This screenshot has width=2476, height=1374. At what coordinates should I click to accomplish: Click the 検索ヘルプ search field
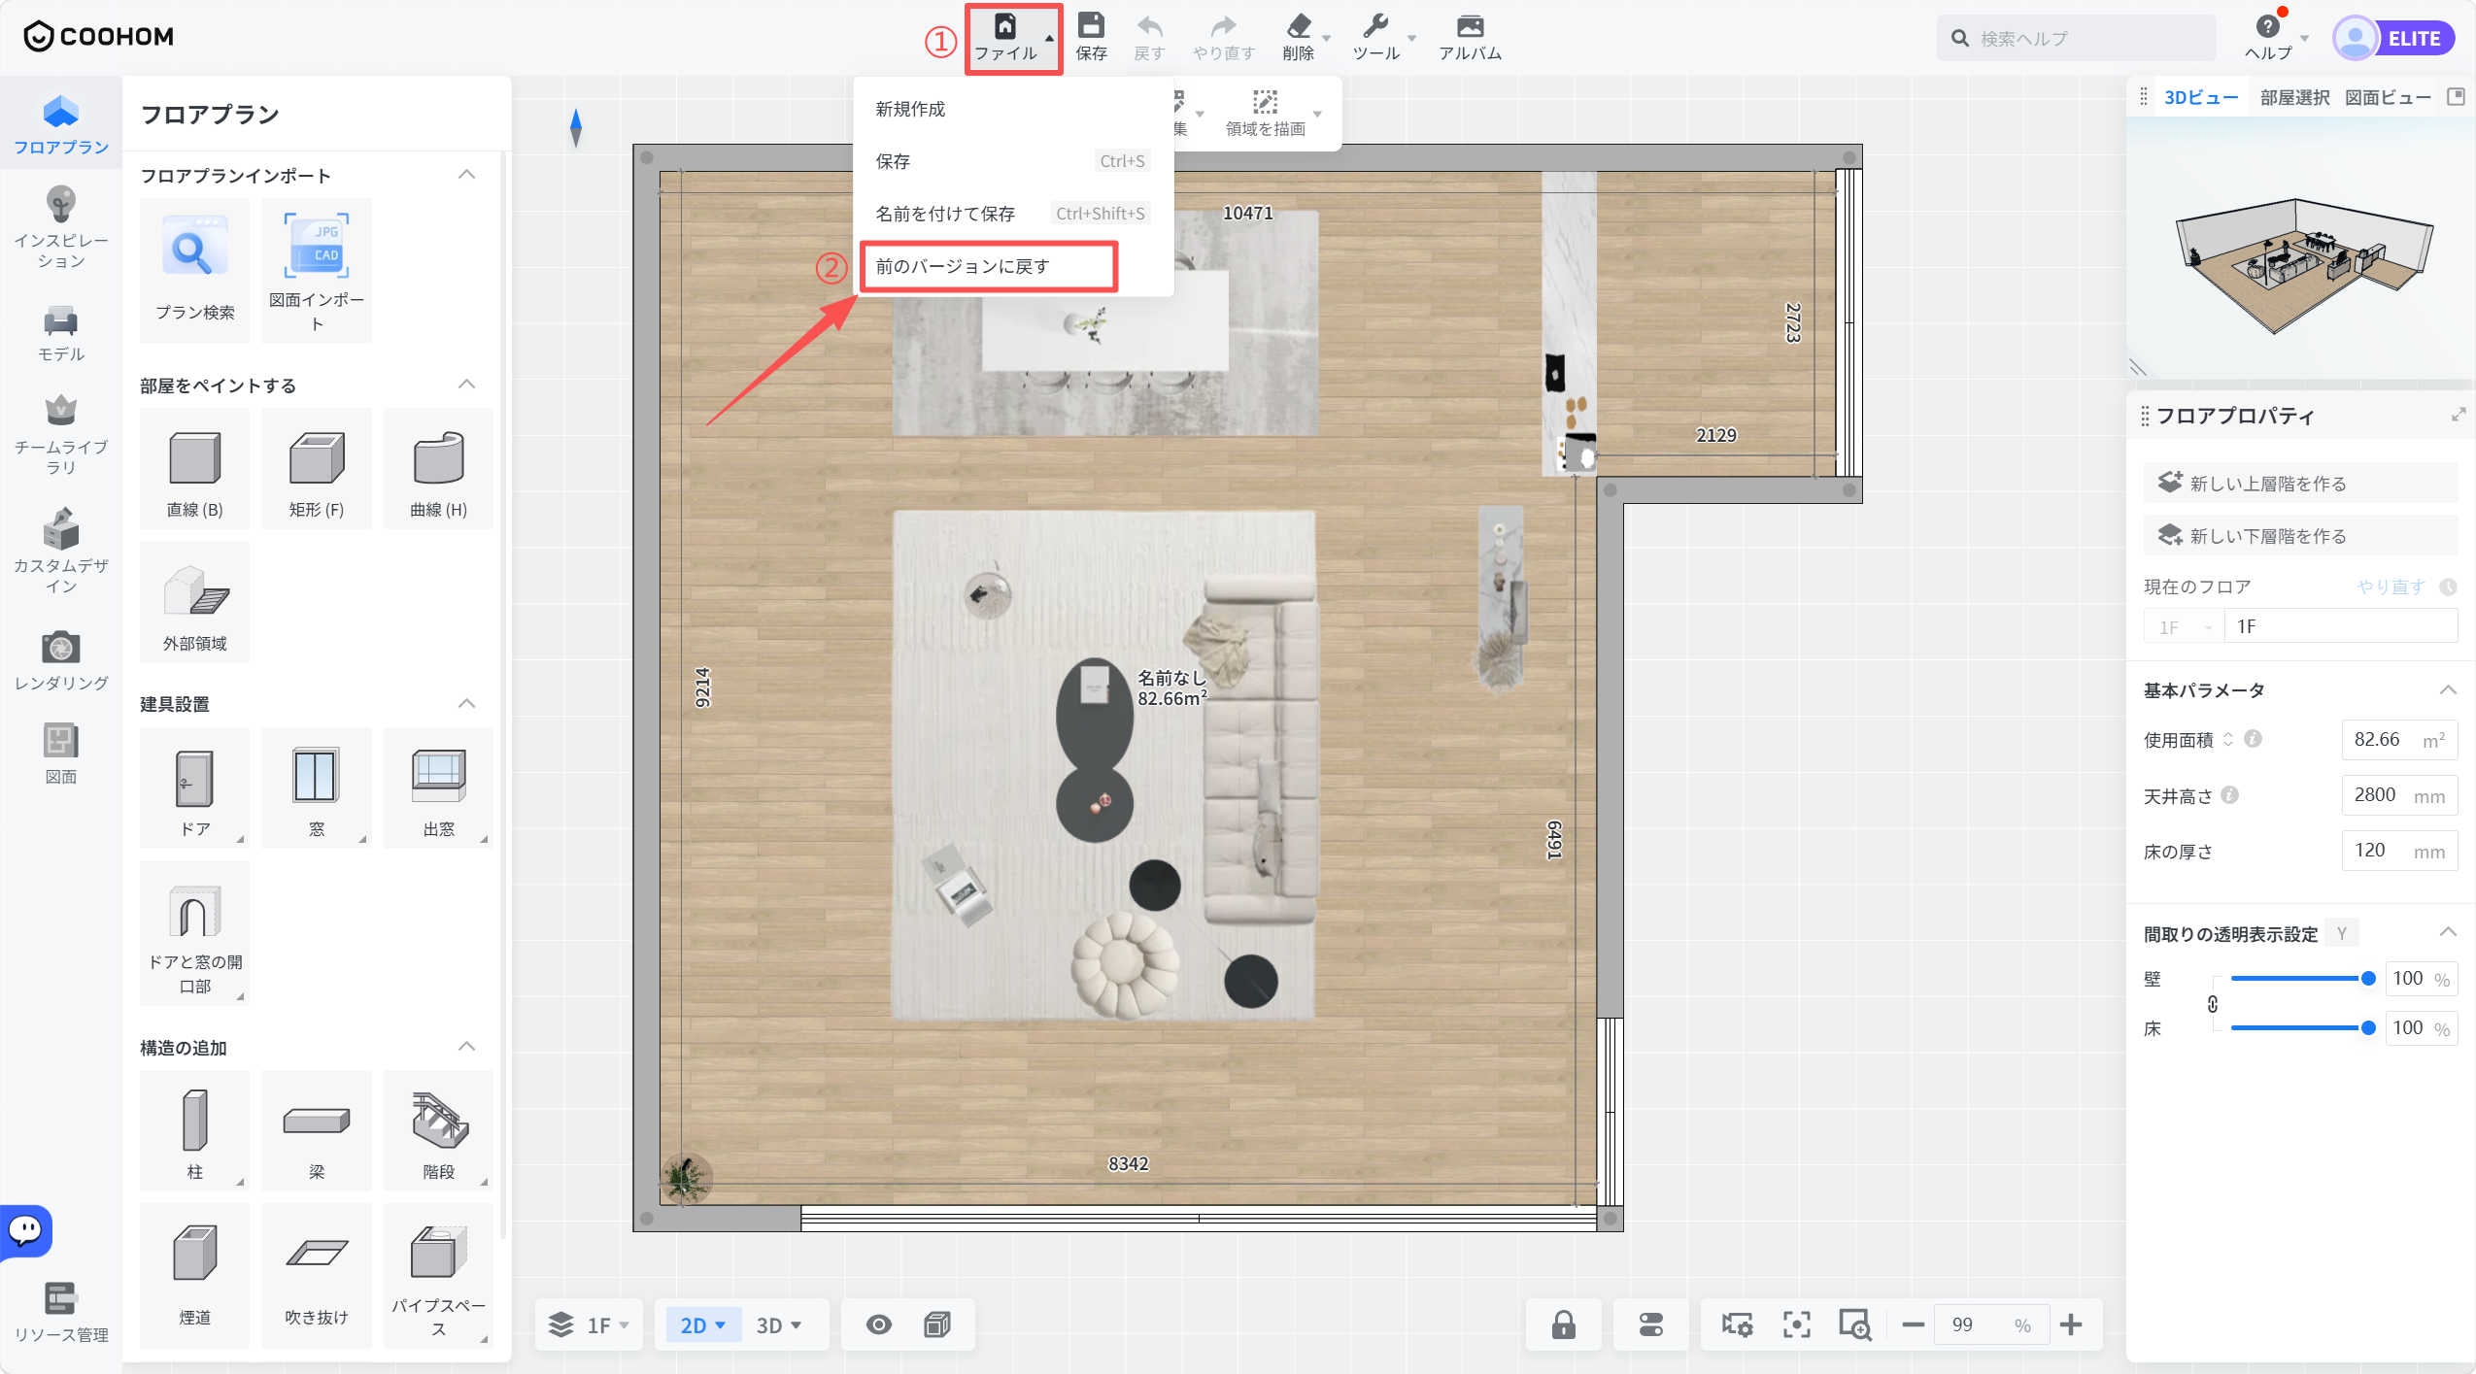(x=2077, y=39)
